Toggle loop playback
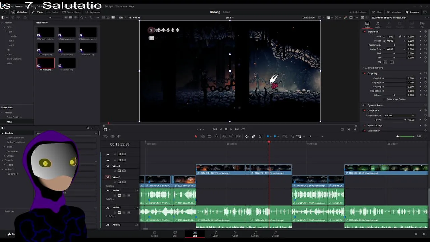This screenshot has width=430, height=242. [x=243, y=129]
